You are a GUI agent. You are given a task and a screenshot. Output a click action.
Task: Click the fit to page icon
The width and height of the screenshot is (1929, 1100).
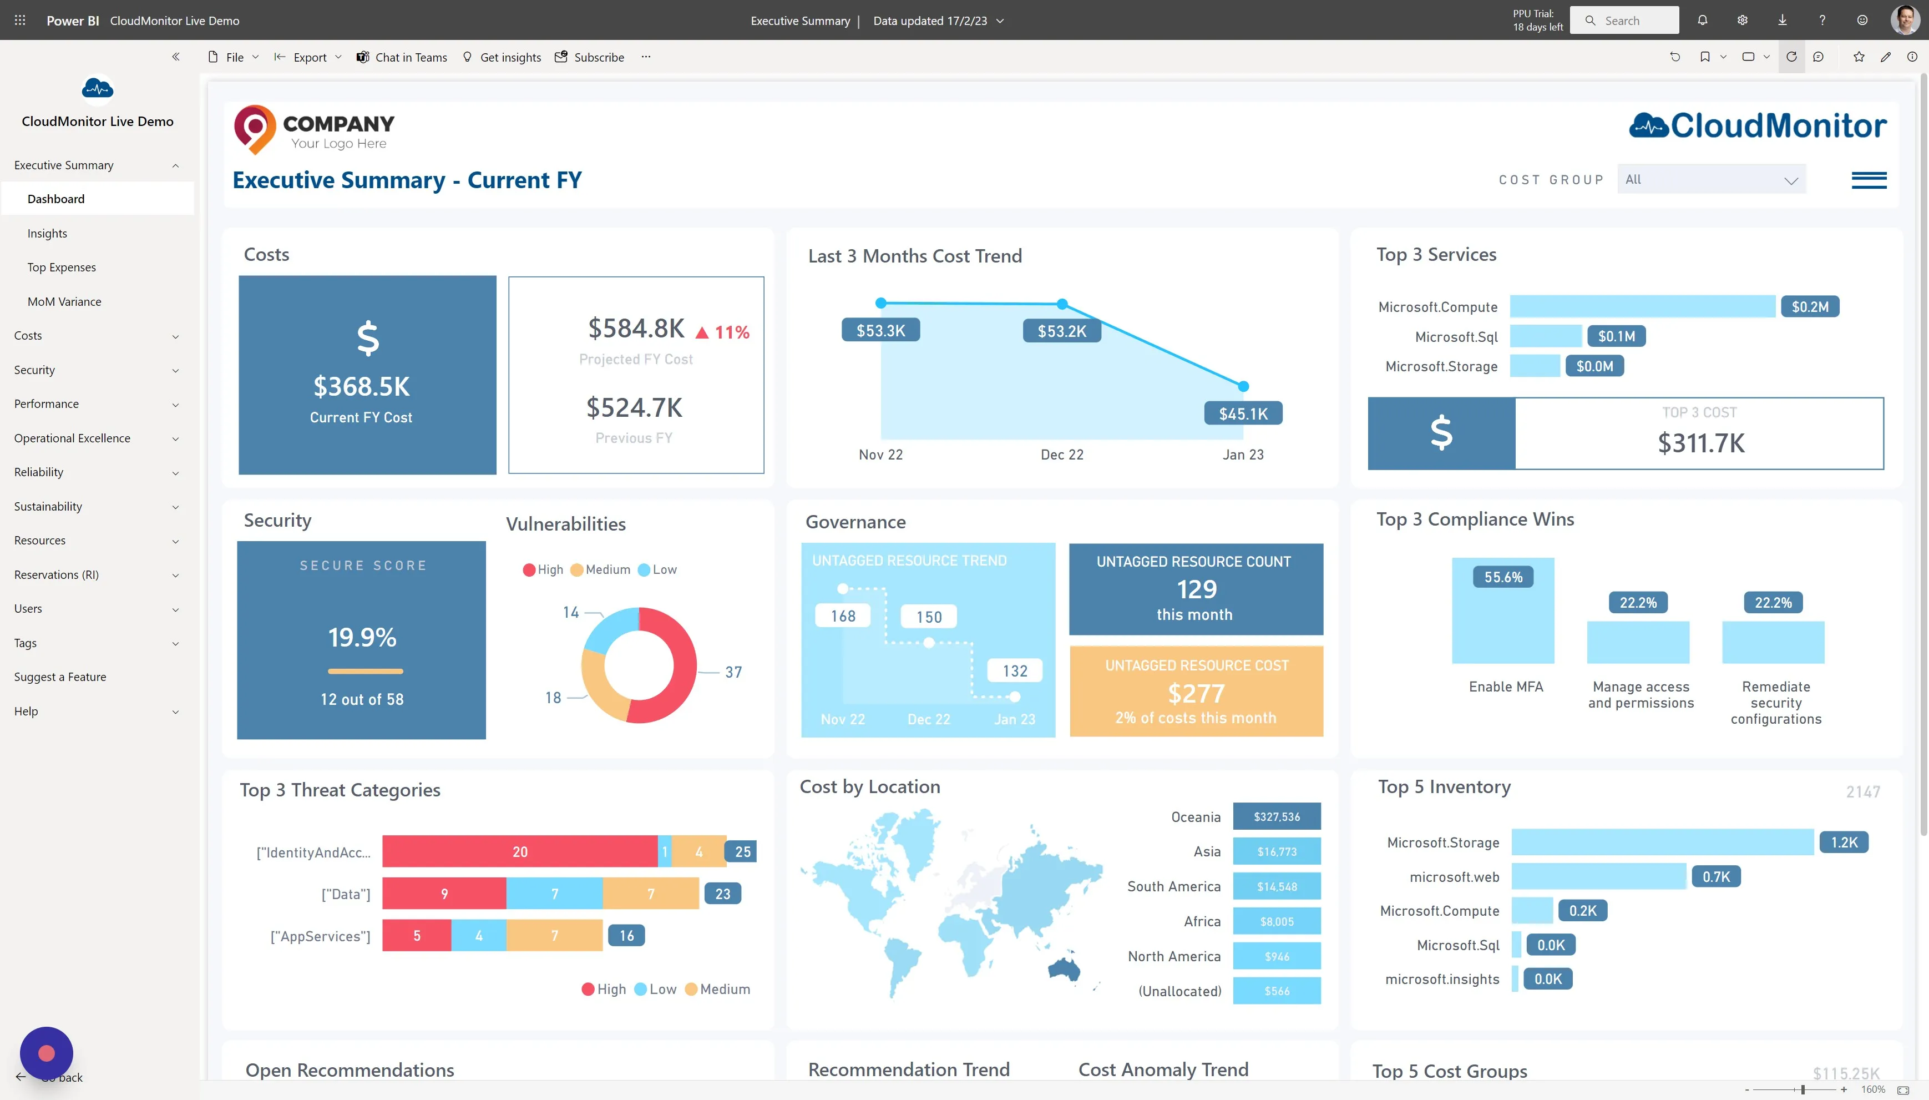[1903, 1089]
